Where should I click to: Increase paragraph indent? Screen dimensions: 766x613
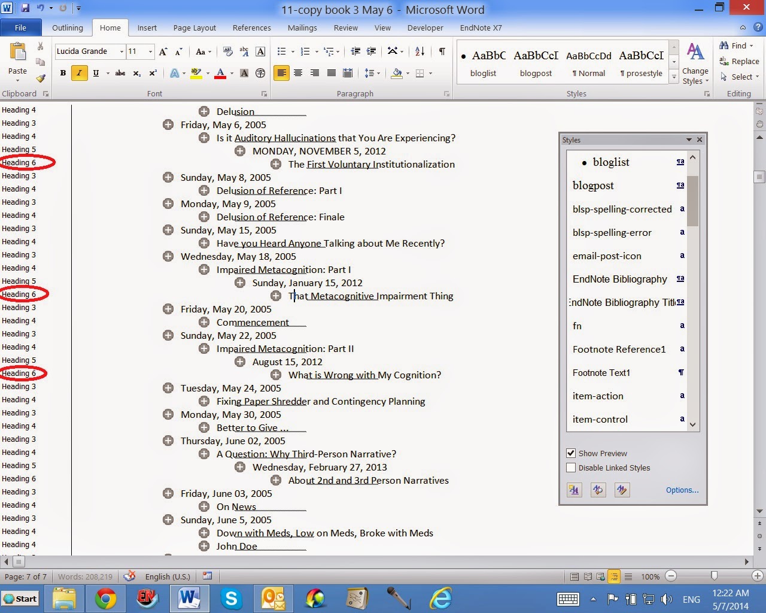[x=372, y=51]
